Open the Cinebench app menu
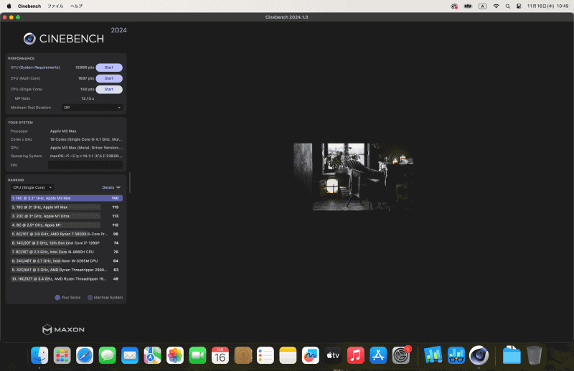This screenshot has width=574, height=371. click(29, 6)
